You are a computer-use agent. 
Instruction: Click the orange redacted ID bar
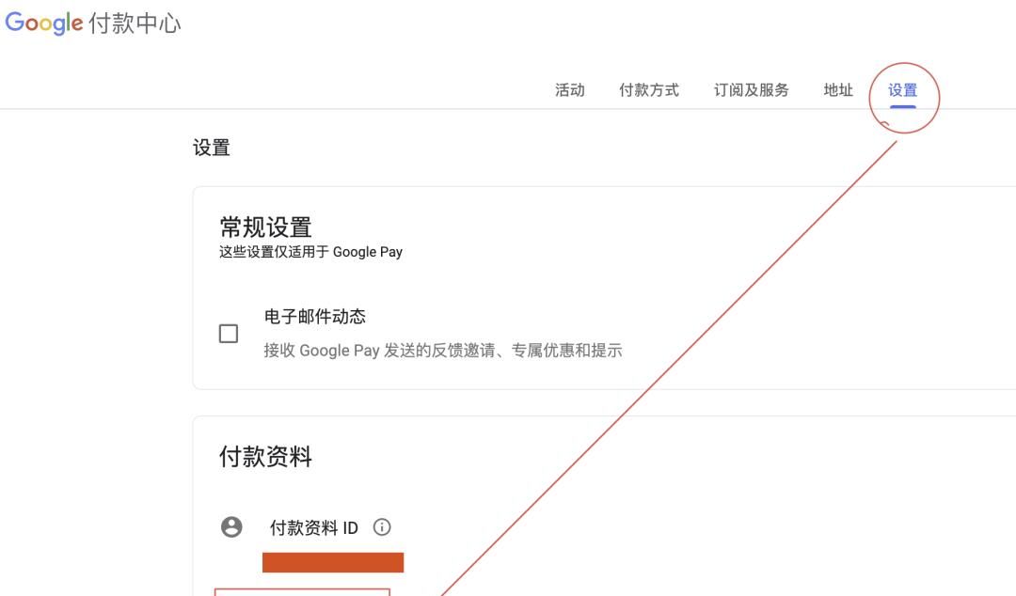(x=333, y=562)
